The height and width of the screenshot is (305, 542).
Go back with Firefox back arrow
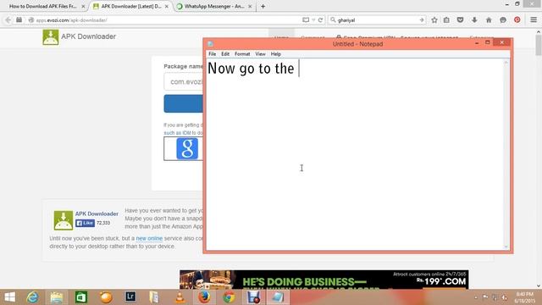click(x=8, y=20)
